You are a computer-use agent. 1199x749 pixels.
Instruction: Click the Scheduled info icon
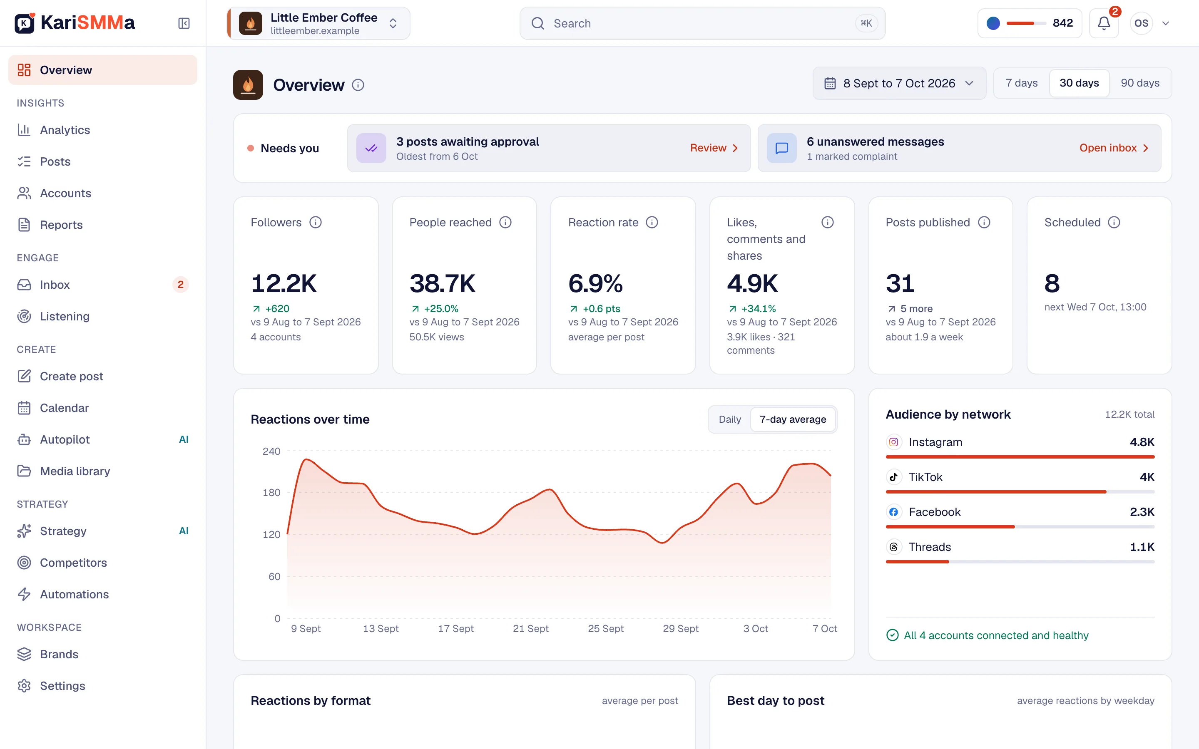click(x=1114, y=223)
